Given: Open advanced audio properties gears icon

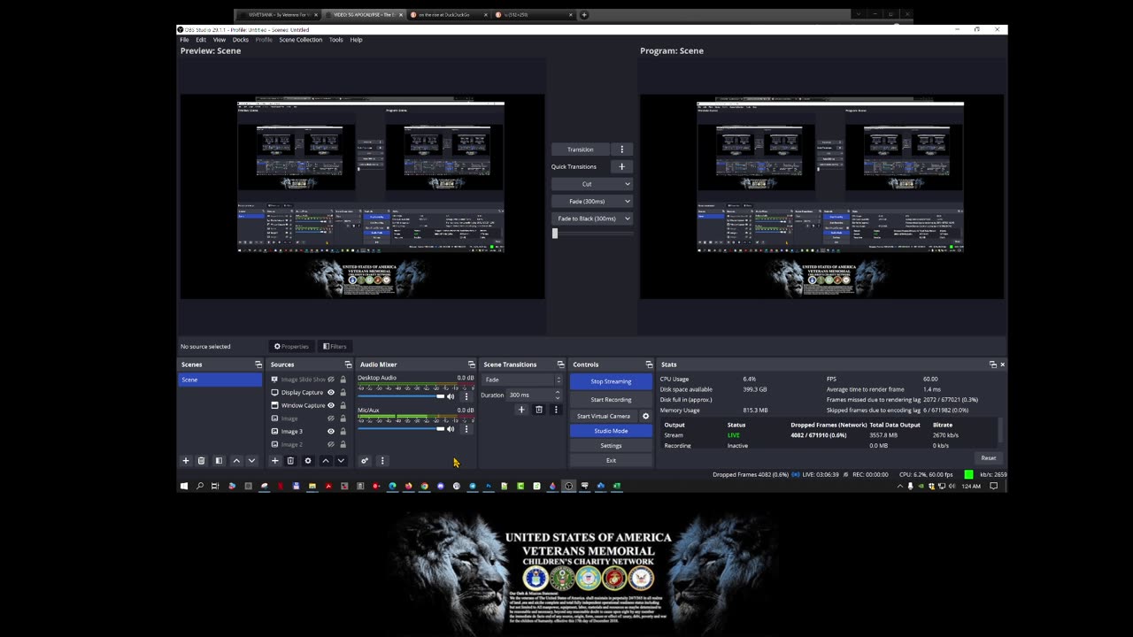Looking at the screenshot, I should tap(365, 461).
